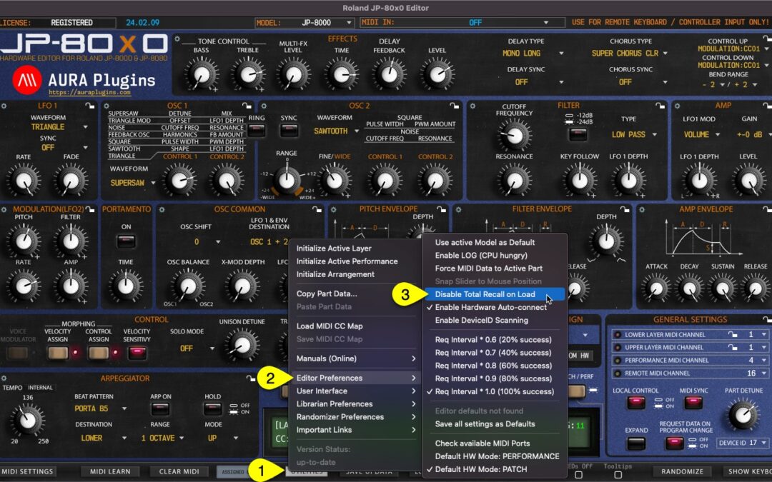Click the gear icon on the LFO 1 panel
772x482 pixels.
(x=4, y=104)
